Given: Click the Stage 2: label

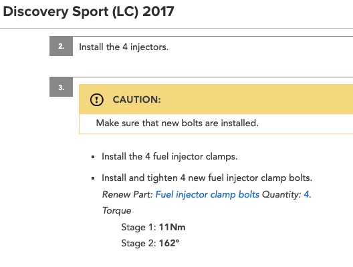Looking at the screenshot, I should point(138,244).
